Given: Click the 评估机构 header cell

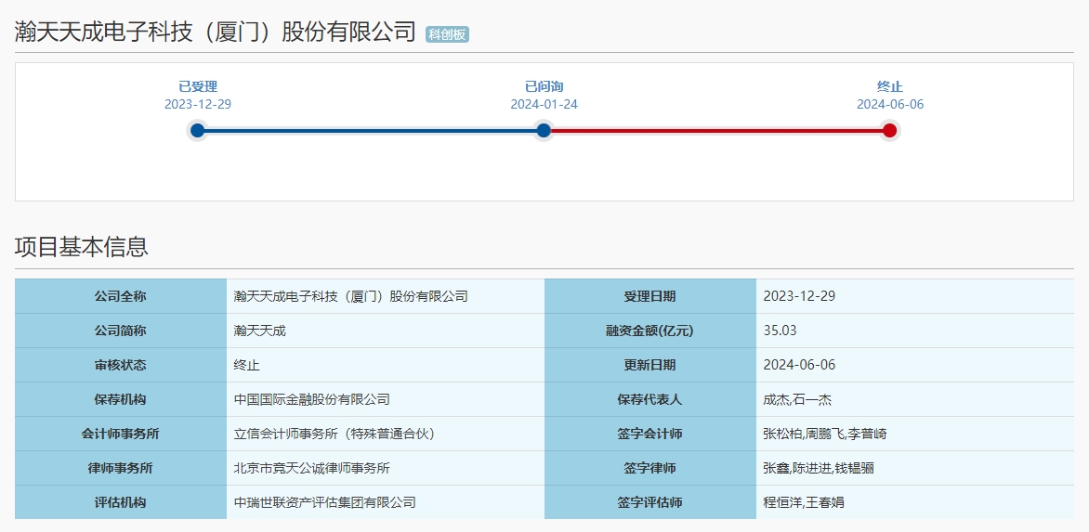Looking at the screenshot, I should point(121,502).
